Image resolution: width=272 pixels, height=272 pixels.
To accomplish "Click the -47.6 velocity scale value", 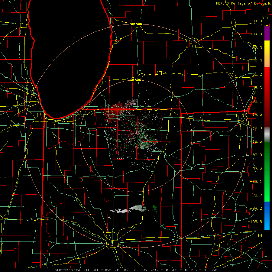I will [256, 168].
